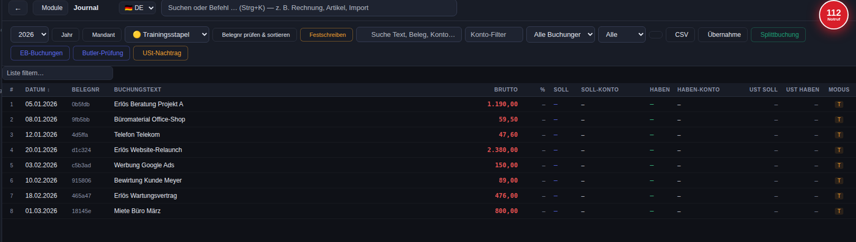Focus the Suchen oder Befehl command bar
The height and width of the screenshot is (242, 856).
click(309, 8)
